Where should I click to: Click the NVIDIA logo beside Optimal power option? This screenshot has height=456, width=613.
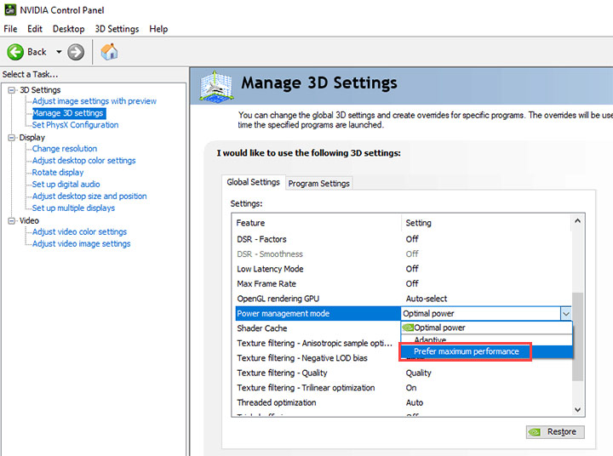coord(408,328)
